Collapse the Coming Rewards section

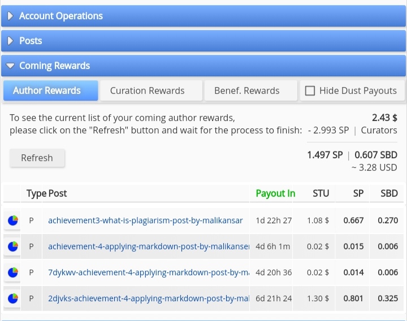click(x=203, y=66)
